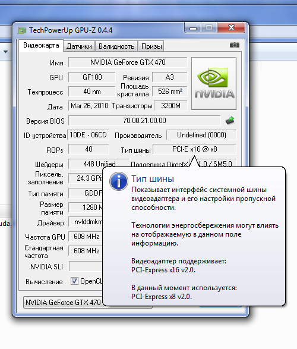Click the Стандартная частота field 608 MHz
The height and width of the screenshot is (349, 297).
pos(86,251)
